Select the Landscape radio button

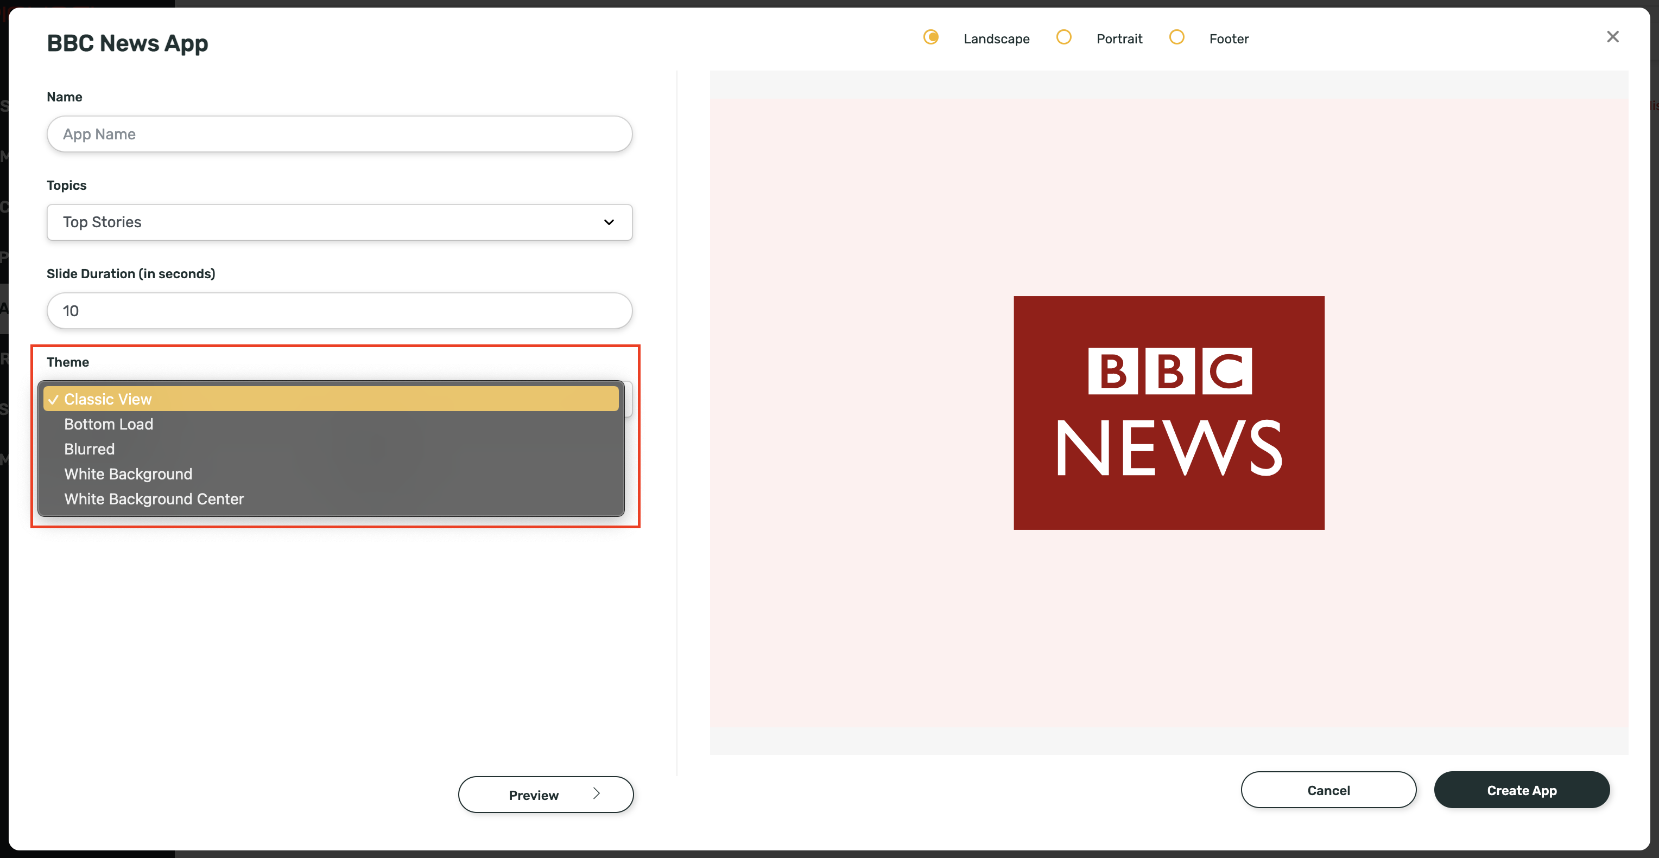(930, 37)
